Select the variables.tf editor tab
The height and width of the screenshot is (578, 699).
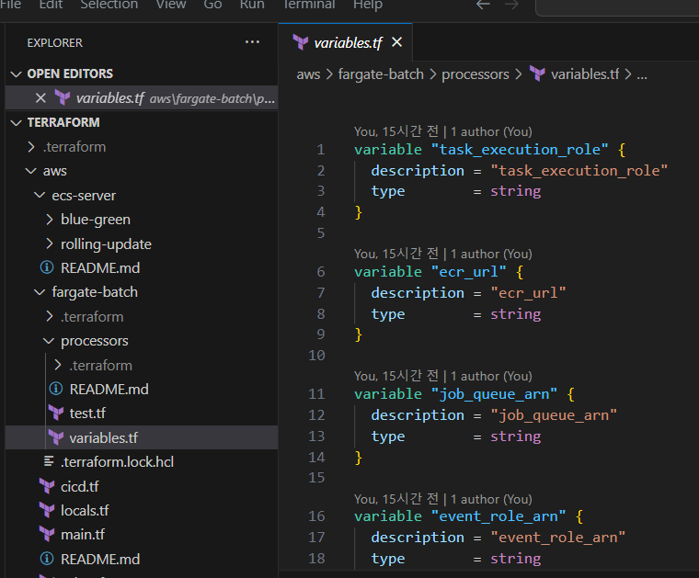(x=347, y=42)
